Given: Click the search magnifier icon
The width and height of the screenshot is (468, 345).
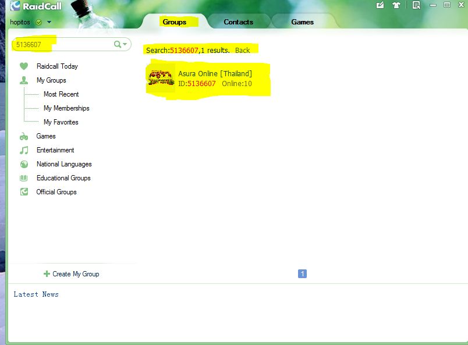Looking at the screenshot, I should click(118, 44).
